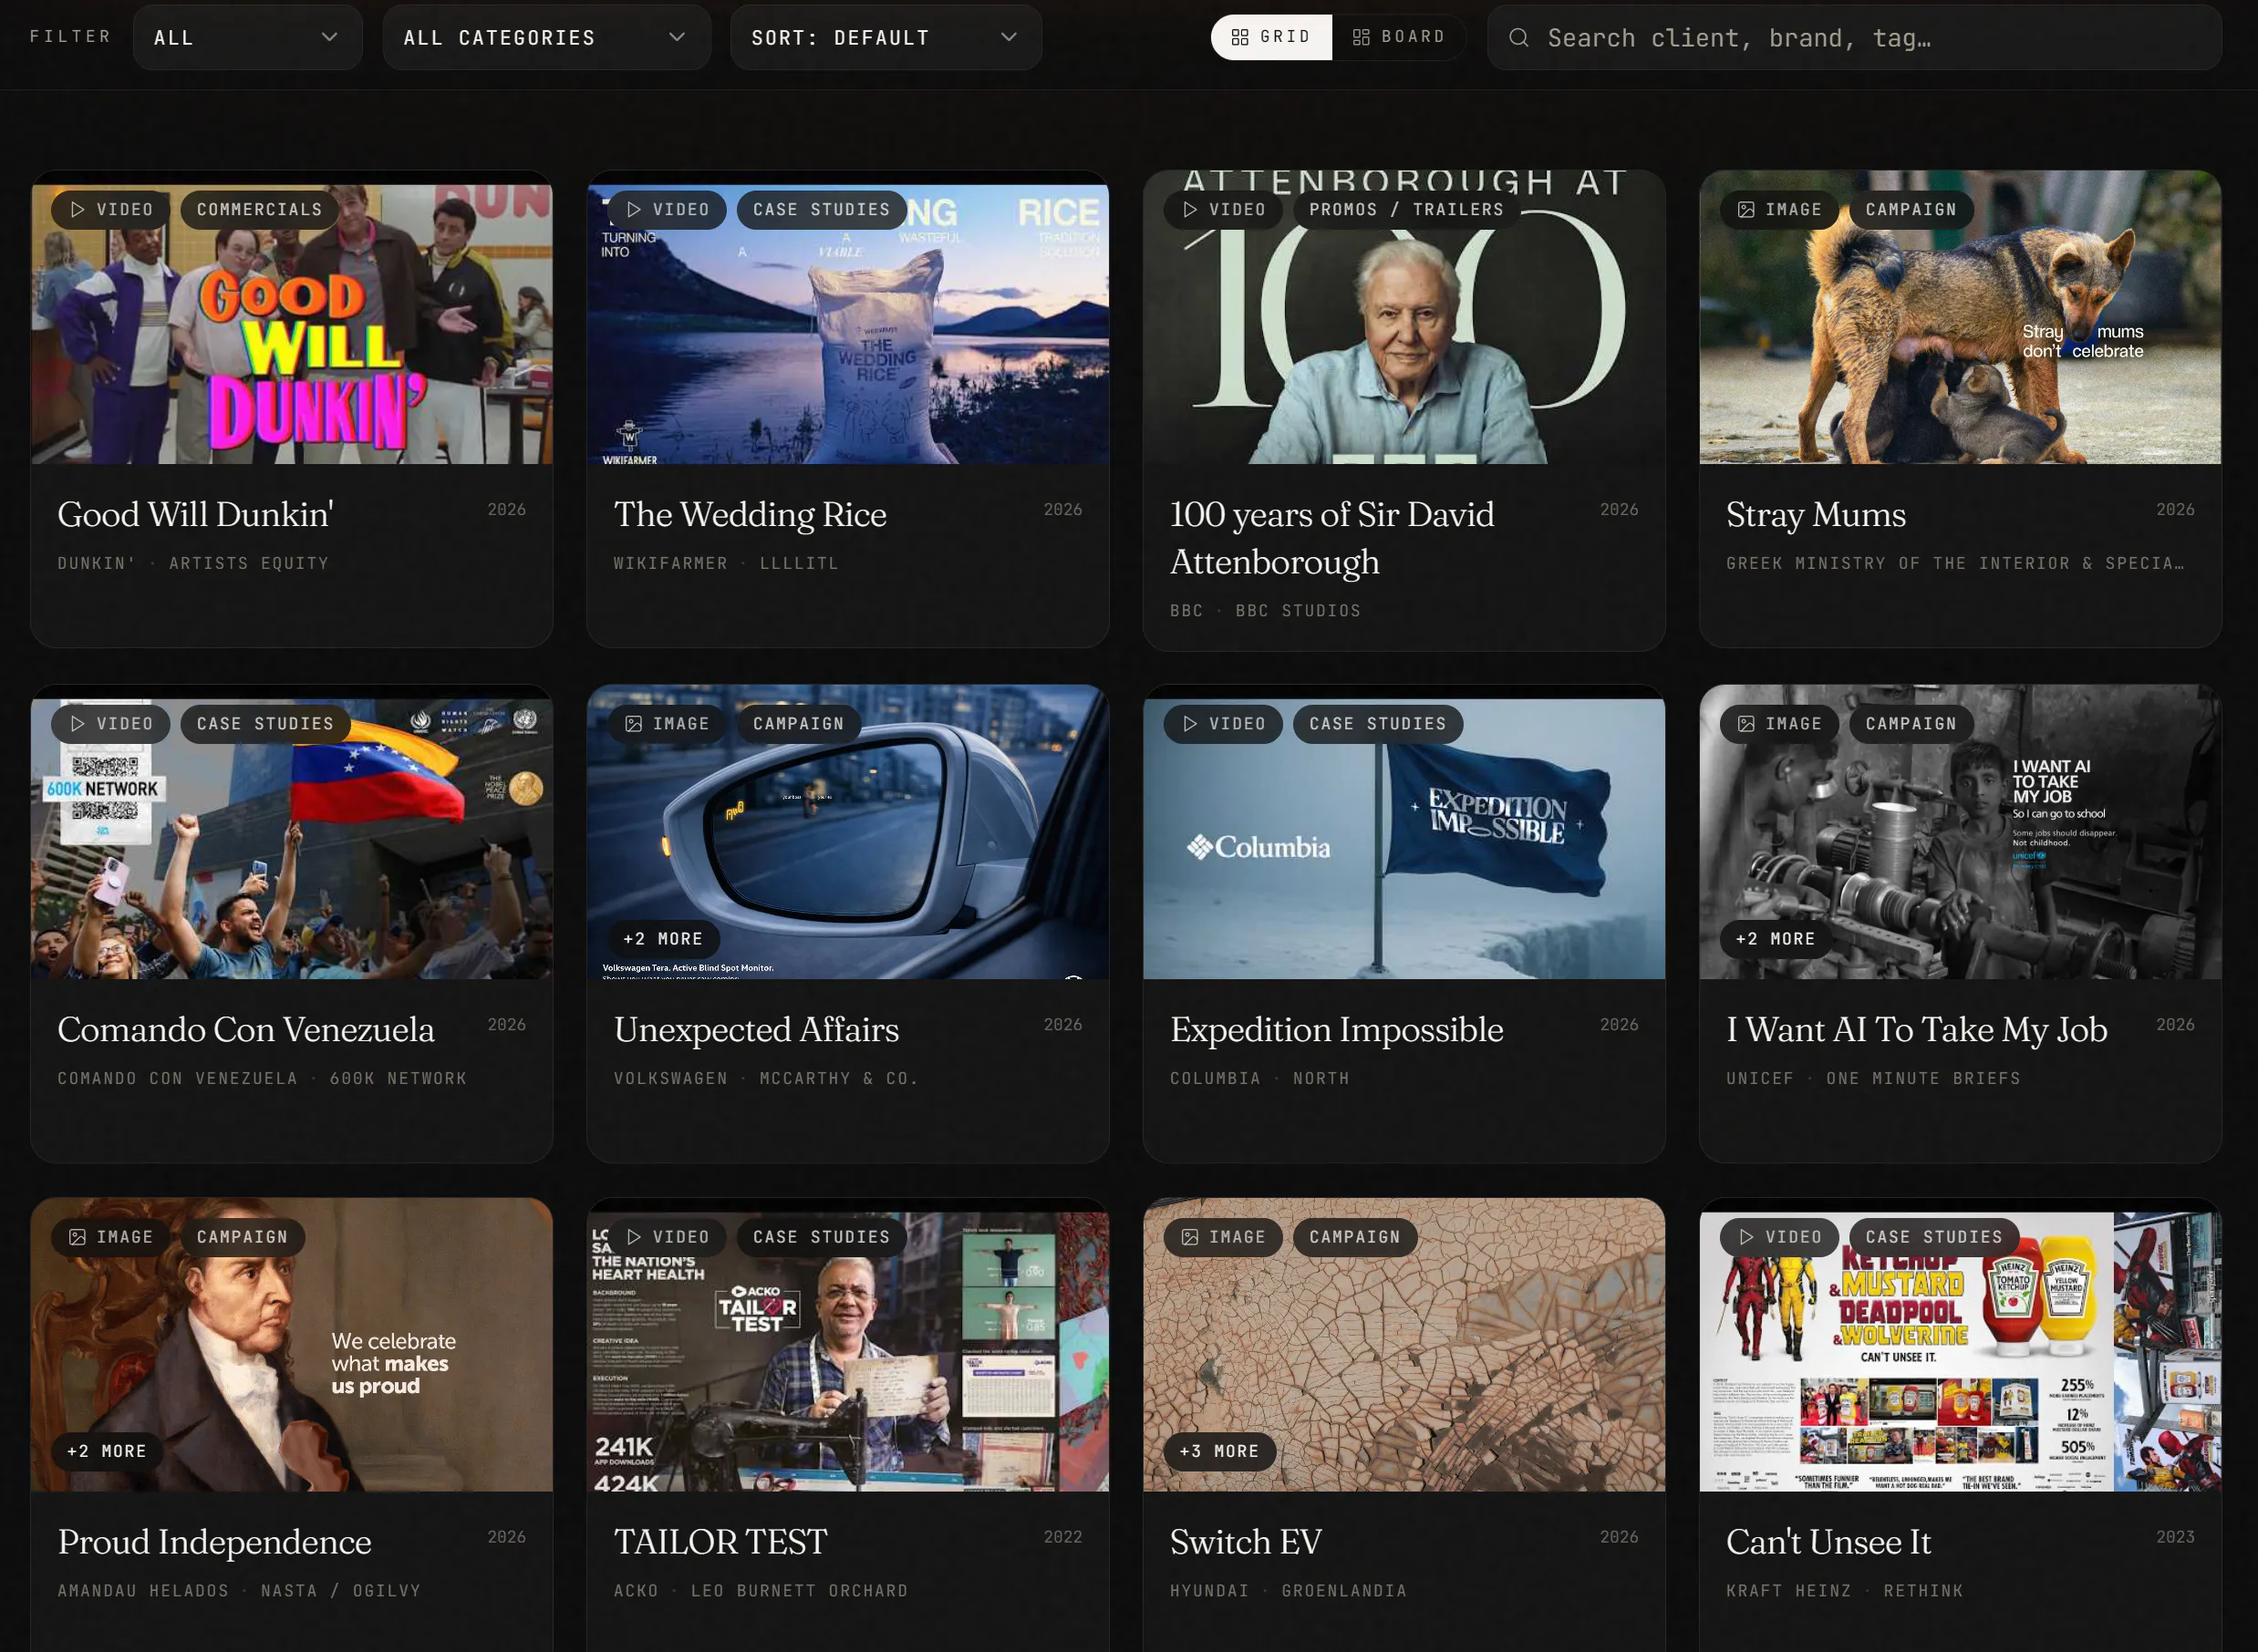Image resolution: width=2258 pixels, height=1652 pixels.
Task: Click the Video tag on Comando Con Venezuela card
Action: point(111,723)
